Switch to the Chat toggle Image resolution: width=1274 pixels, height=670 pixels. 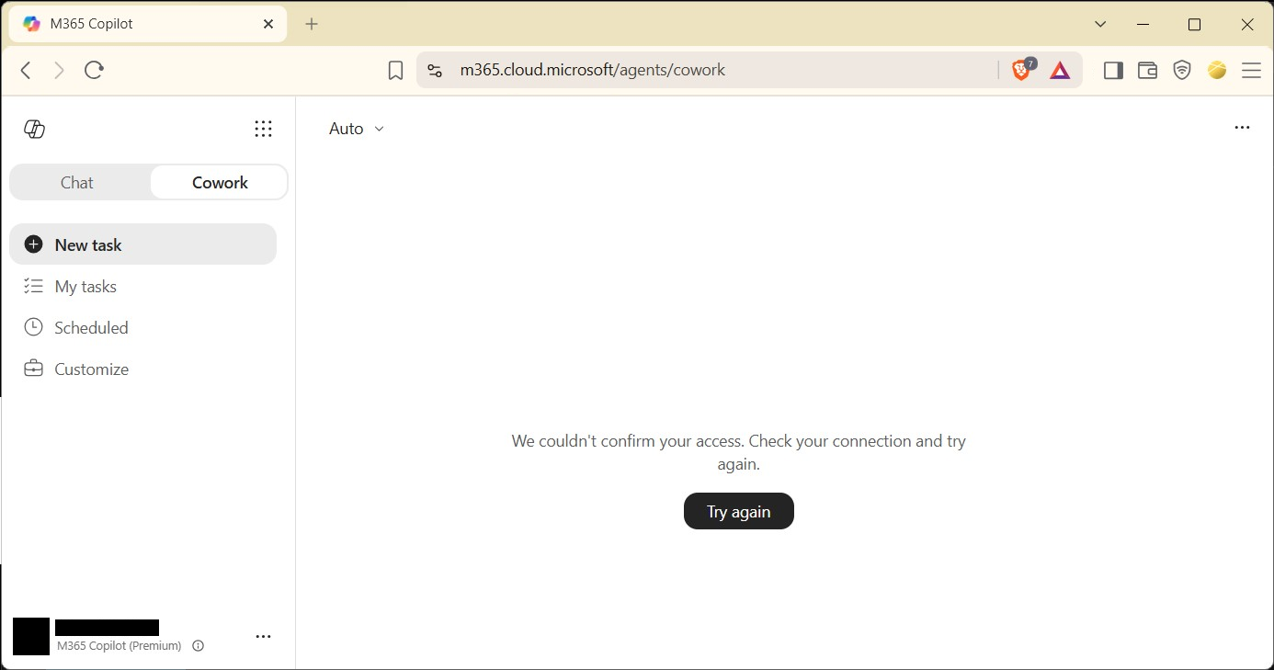(77, 182)
